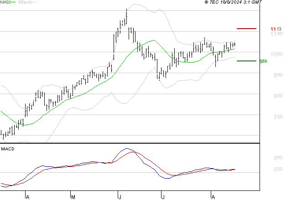The height and width of the screenshot is (200, 286).
Task: Click the 800 price axis label
Action: point(278,96)
